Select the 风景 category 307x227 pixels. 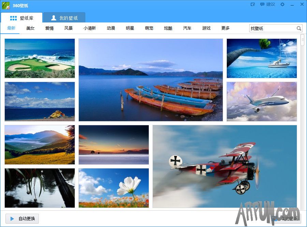click(x=69, y=28)
